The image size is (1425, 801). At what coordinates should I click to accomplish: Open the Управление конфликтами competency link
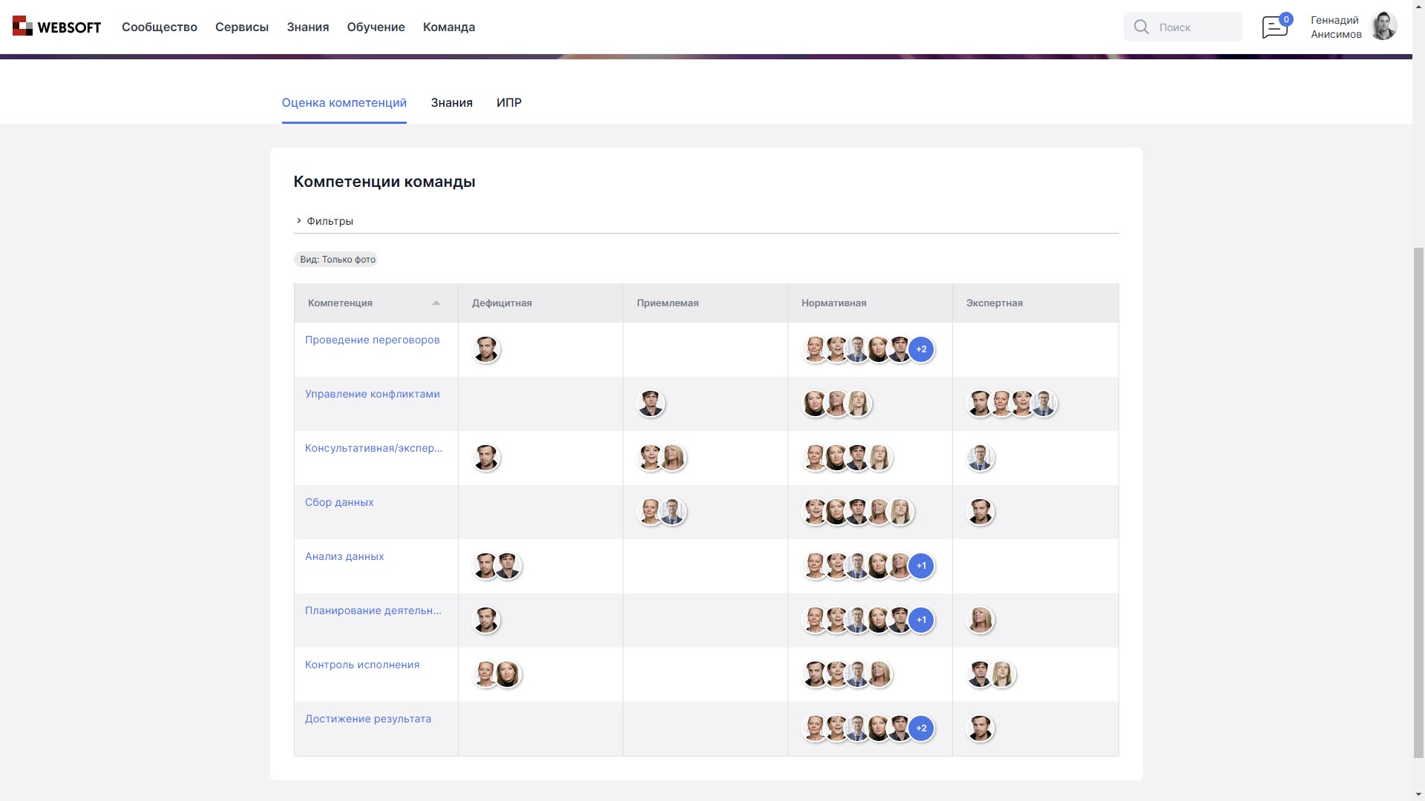[373, 394]
